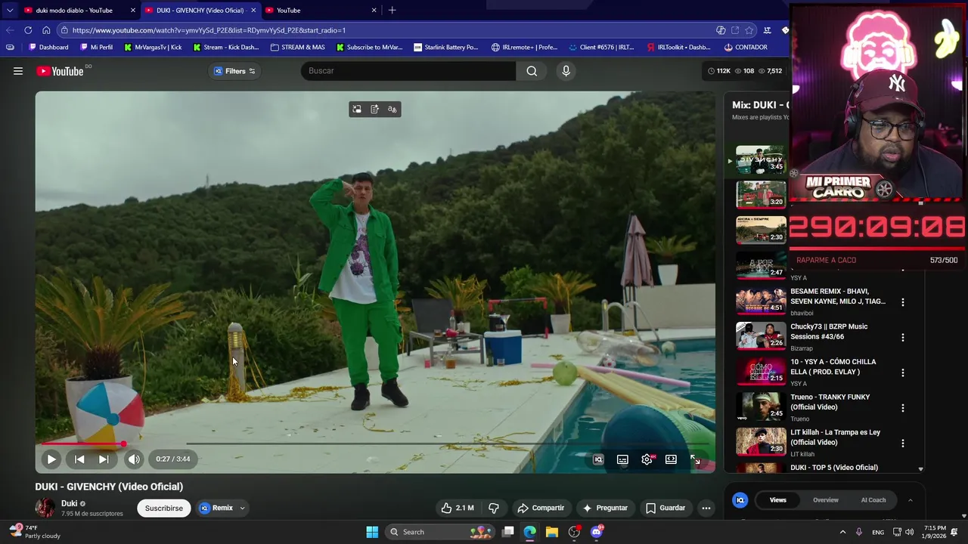Enter fullscreen mode
This screenshot has width=968, height=544.
pyautogui.click(x=695, y=459)
